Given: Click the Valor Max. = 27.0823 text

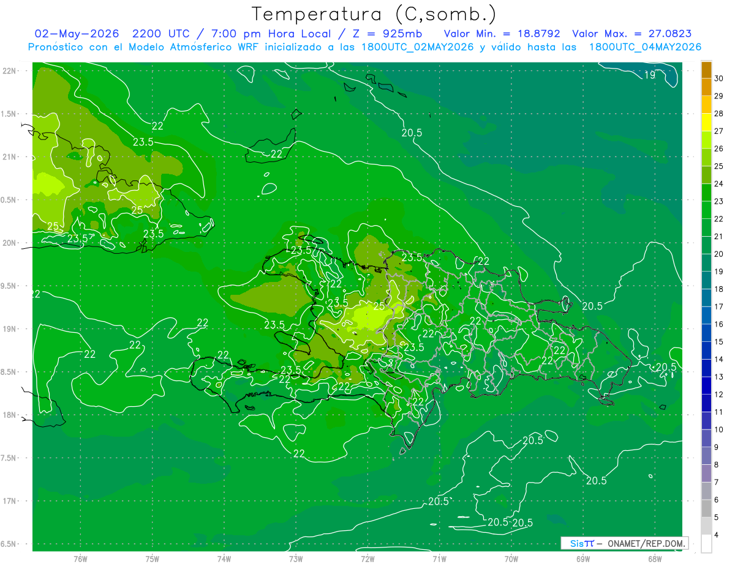Looking at the screenshot, I should (x=632, y=34).
